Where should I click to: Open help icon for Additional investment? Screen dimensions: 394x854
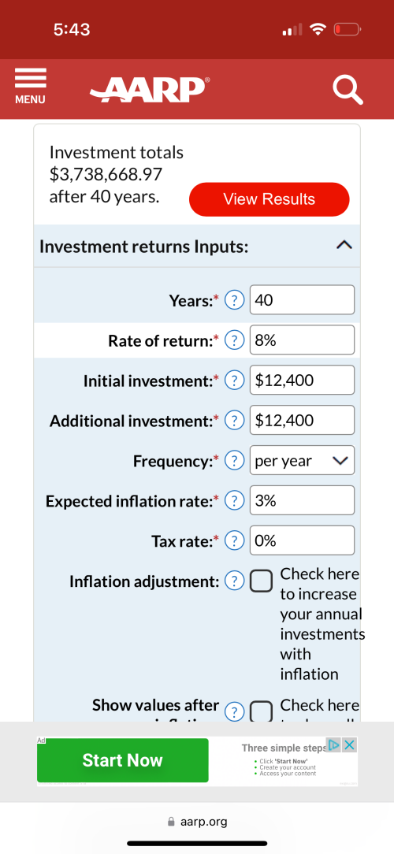pos(234,421)
